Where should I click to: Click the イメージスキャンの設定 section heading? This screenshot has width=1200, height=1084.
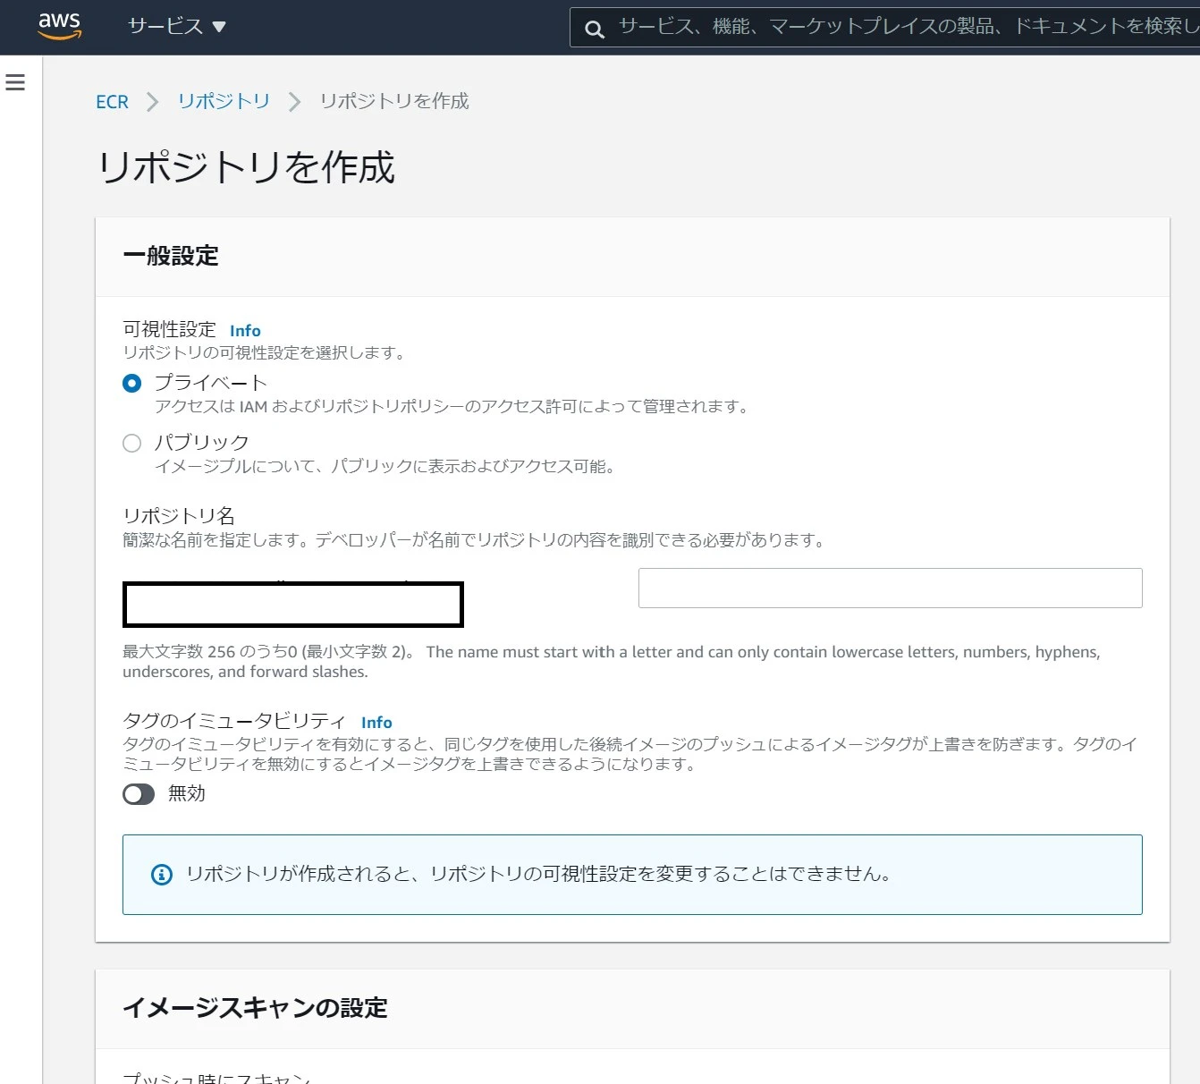255,1008
